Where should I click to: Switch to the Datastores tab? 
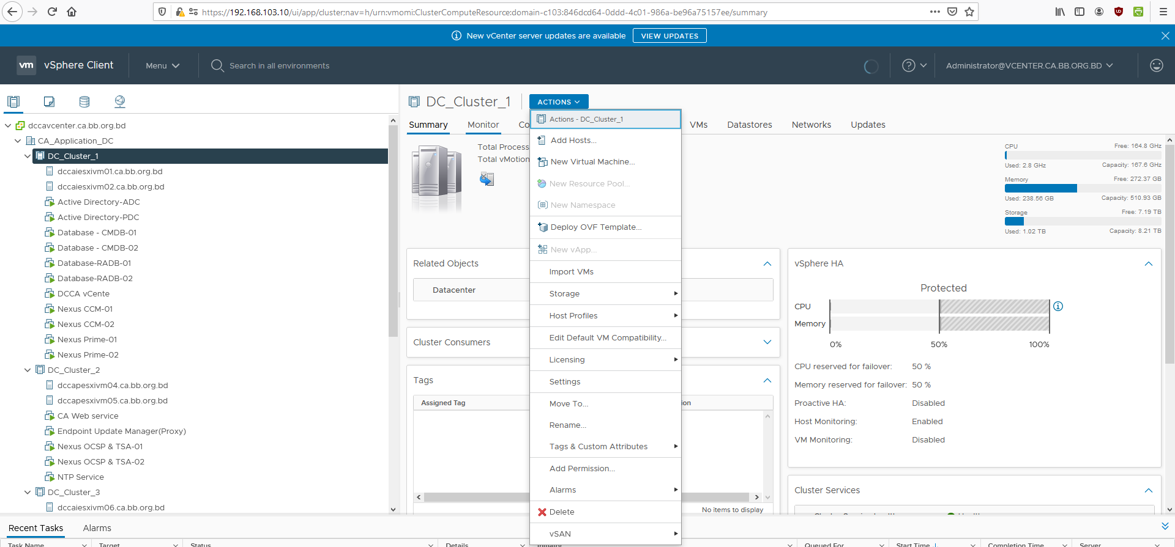tap(750, 125)
